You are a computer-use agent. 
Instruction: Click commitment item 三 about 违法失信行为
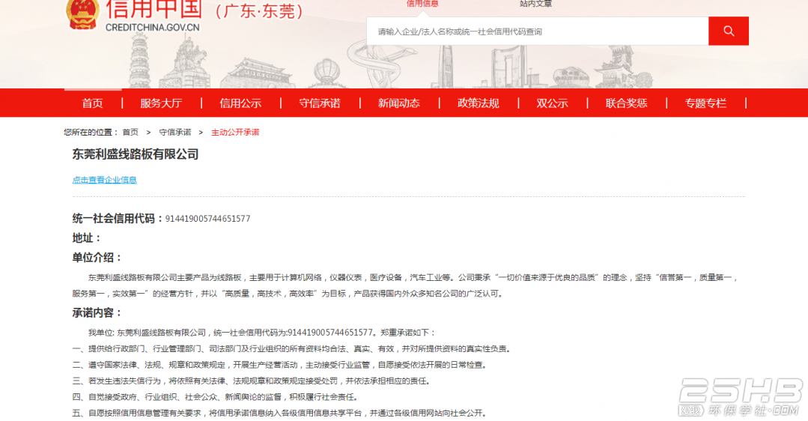coord(252,381)
